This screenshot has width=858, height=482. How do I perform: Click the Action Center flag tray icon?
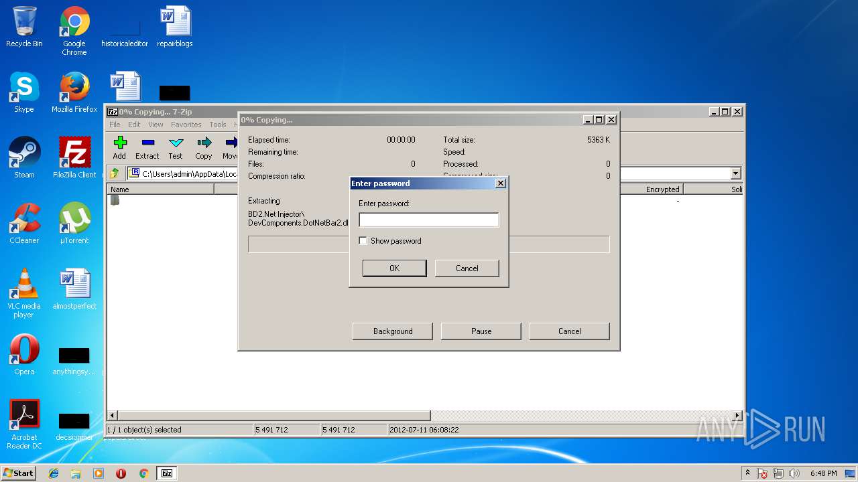click(x=762, y=473)
